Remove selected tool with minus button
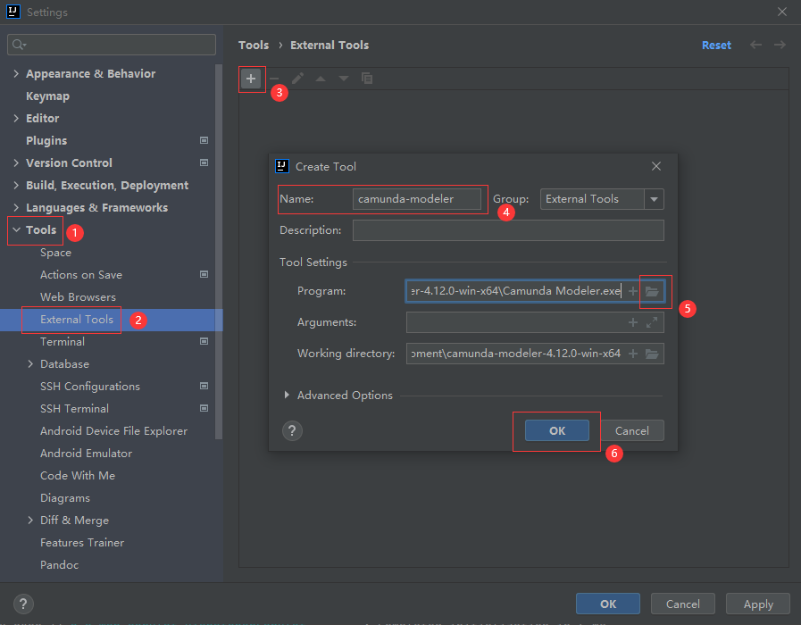 click(x=274, y=79)
